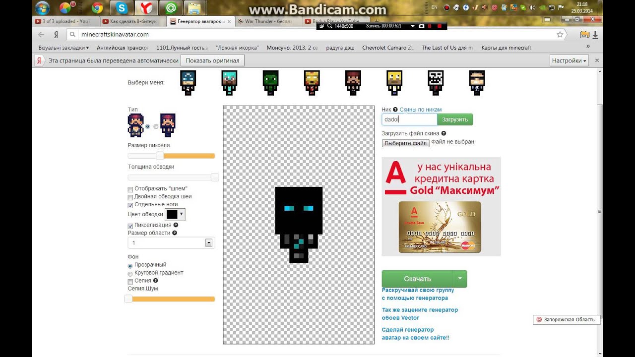Image resolution: width=635 pixels, height=357 pixels.
Task: Open Раскручивай свою группу link
Action: (418, 294)
